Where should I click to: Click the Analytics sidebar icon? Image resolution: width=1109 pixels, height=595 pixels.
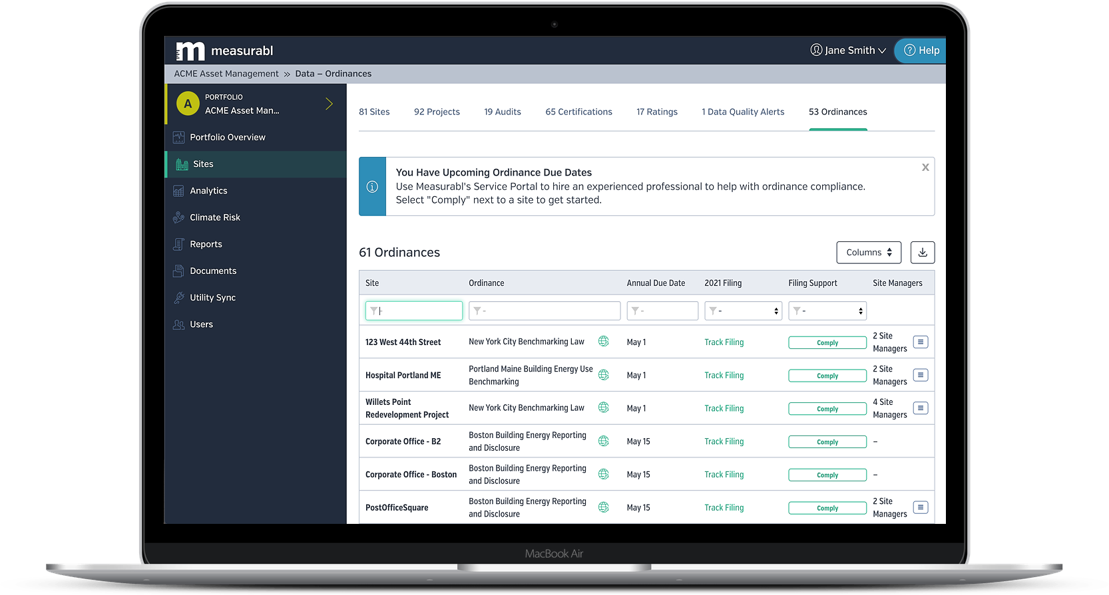178,191
